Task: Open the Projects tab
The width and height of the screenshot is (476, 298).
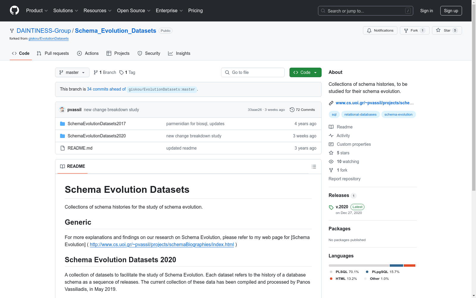Action: tap(118, 53)
